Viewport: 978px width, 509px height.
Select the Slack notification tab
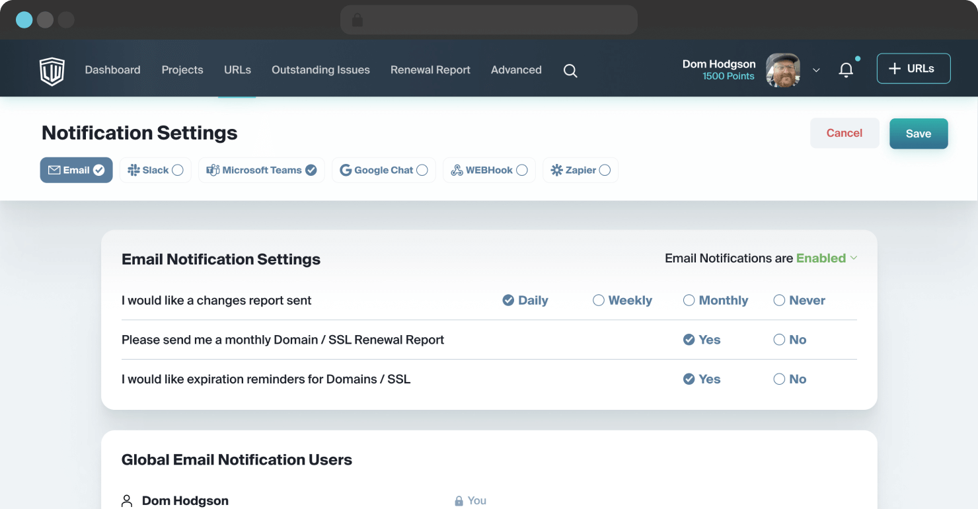(155, 170)
